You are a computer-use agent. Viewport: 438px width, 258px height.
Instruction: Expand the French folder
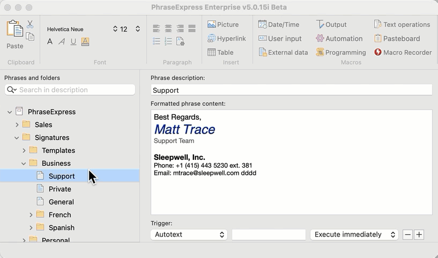(31, 215)
